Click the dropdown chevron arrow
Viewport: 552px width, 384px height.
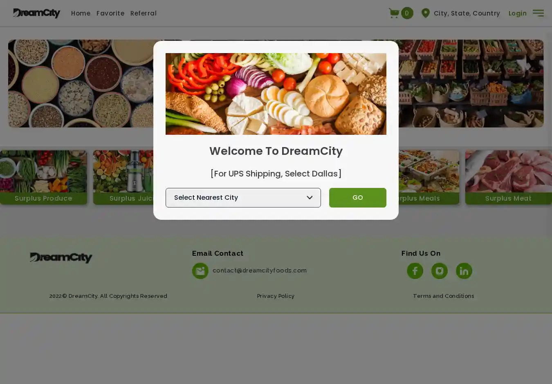310,198
